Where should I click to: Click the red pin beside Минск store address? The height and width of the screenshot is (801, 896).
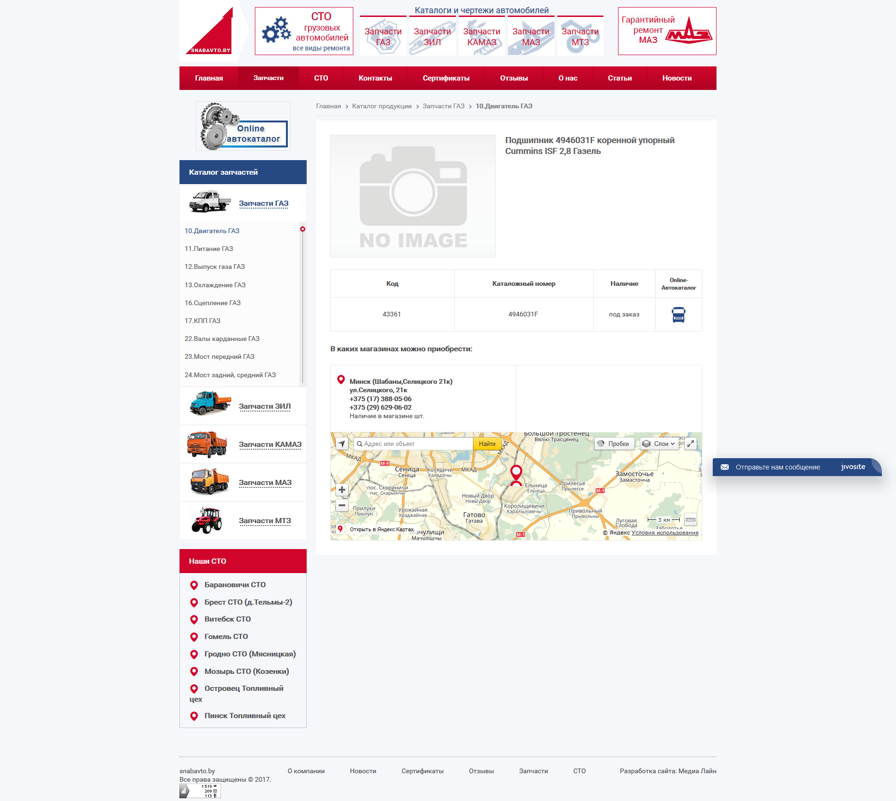click(341, 380)
